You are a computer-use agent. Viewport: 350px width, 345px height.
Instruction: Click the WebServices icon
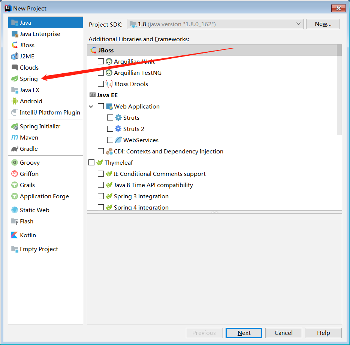pos(118,140)
